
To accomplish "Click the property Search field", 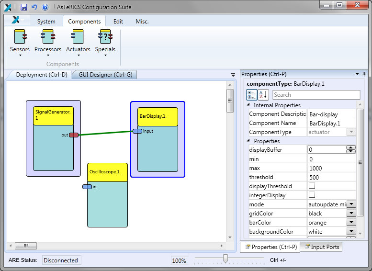I will 316,95.
